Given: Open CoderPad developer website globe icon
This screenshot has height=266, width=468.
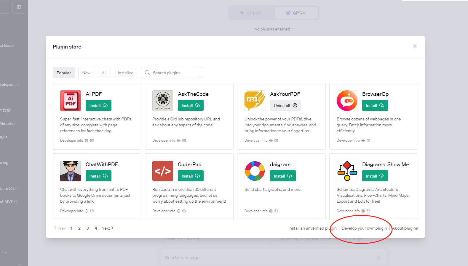Looking at the screenshot, I should [179, 211].
